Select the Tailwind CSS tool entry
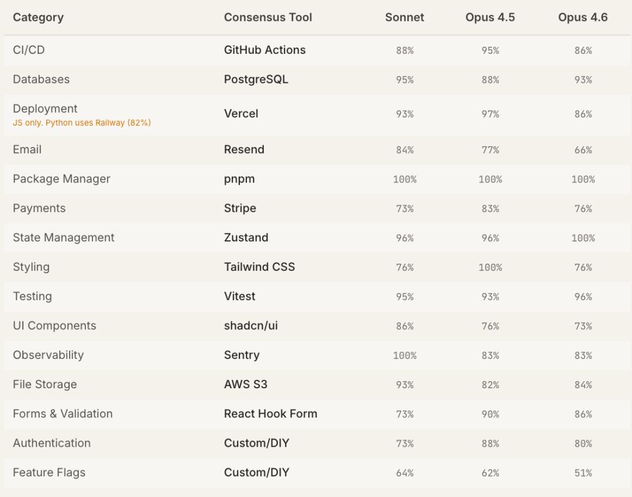632x497 pixels. [x=259, y=267]
